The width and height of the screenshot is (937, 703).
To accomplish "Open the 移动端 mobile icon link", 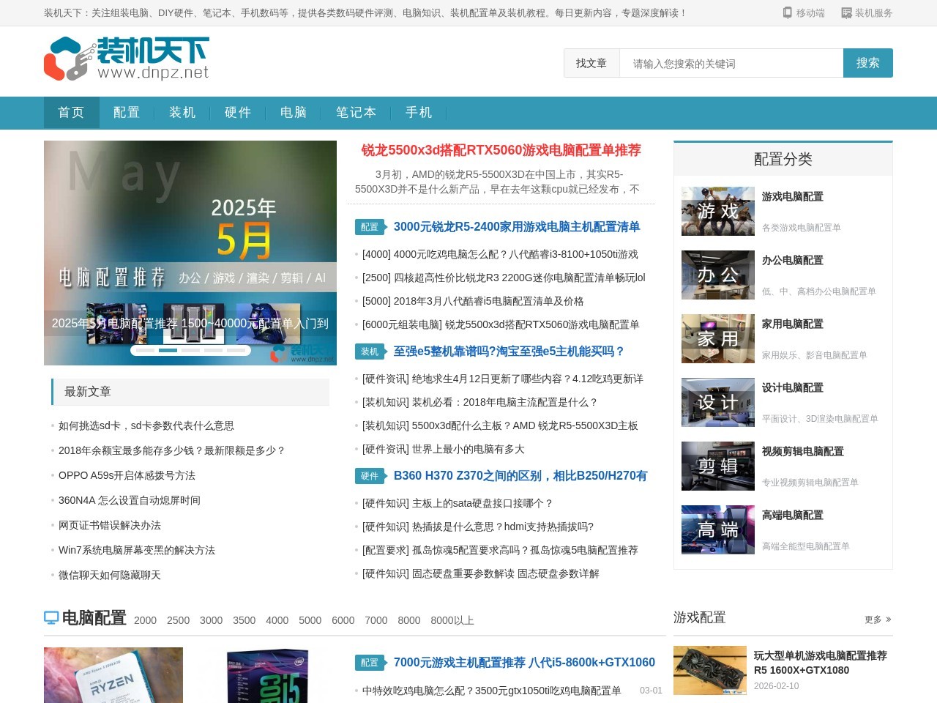I will pos(803,13).
